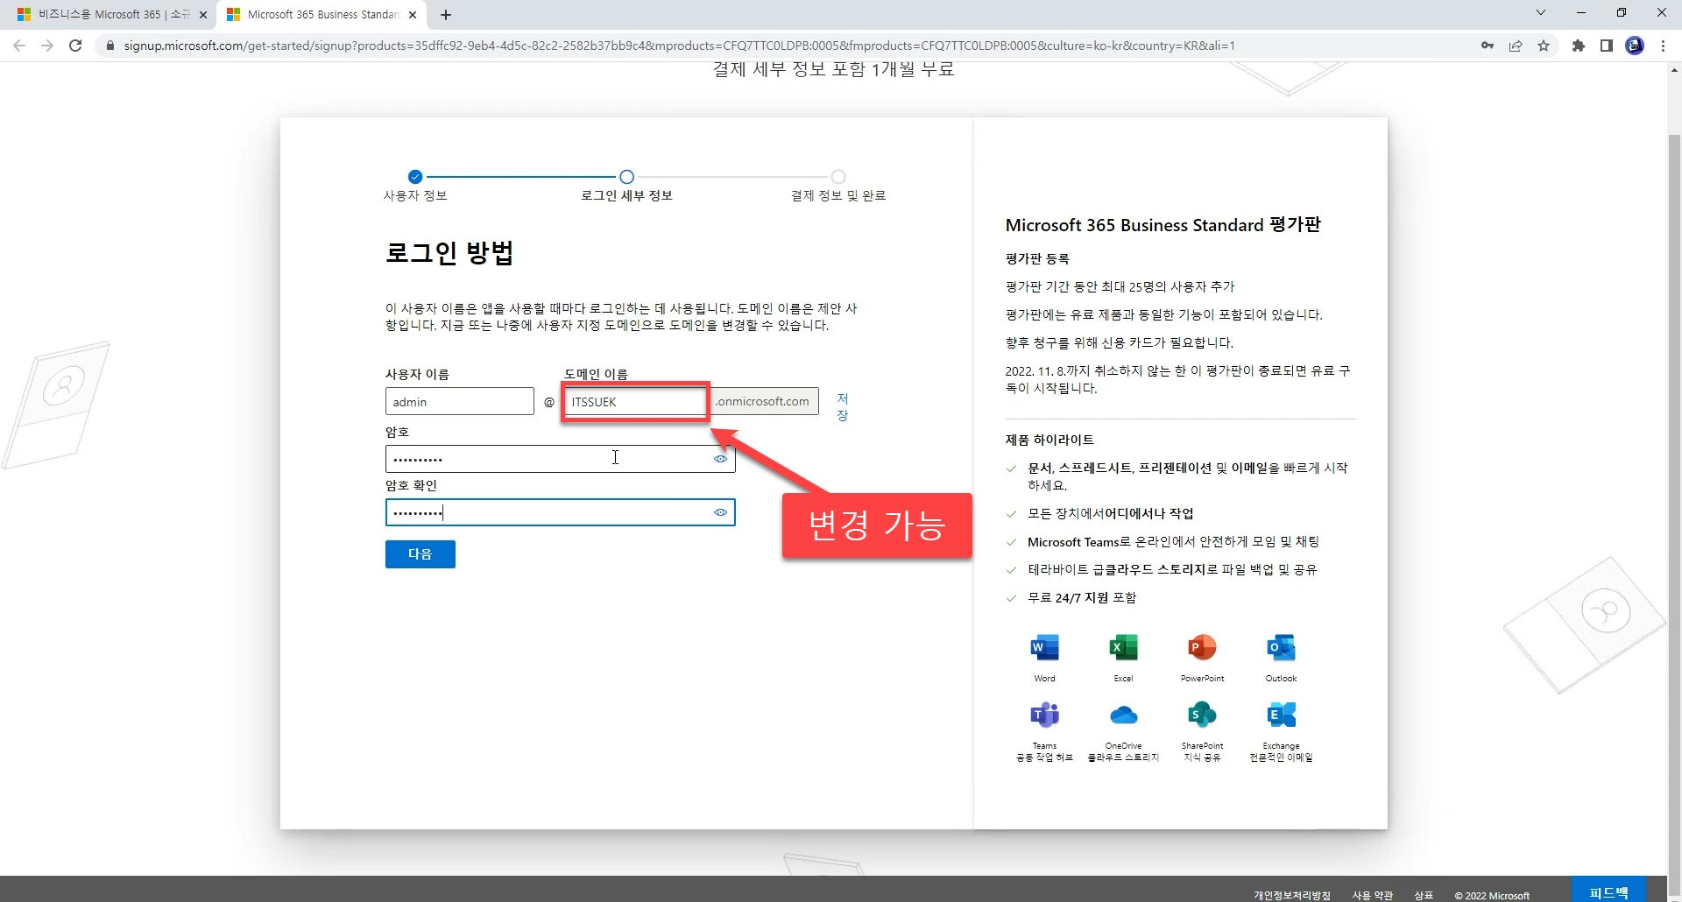The height and width of the screenshot is (902, 1682).
Task: Click the Exchange app icon
Action: click(x=1281, y=715)
